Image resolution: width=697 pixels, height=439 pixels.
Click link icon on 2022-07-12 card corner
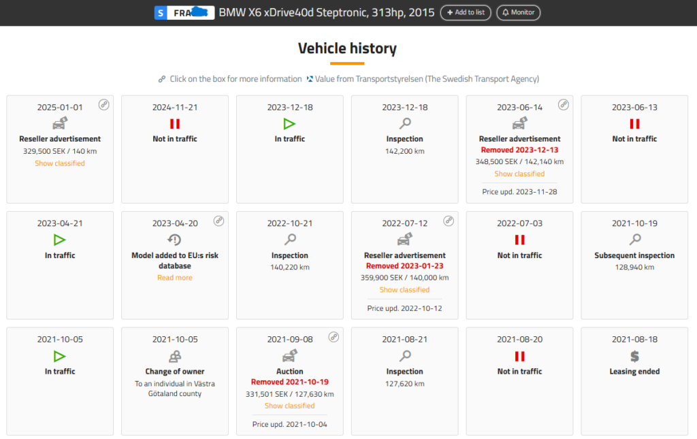(448, 221)
